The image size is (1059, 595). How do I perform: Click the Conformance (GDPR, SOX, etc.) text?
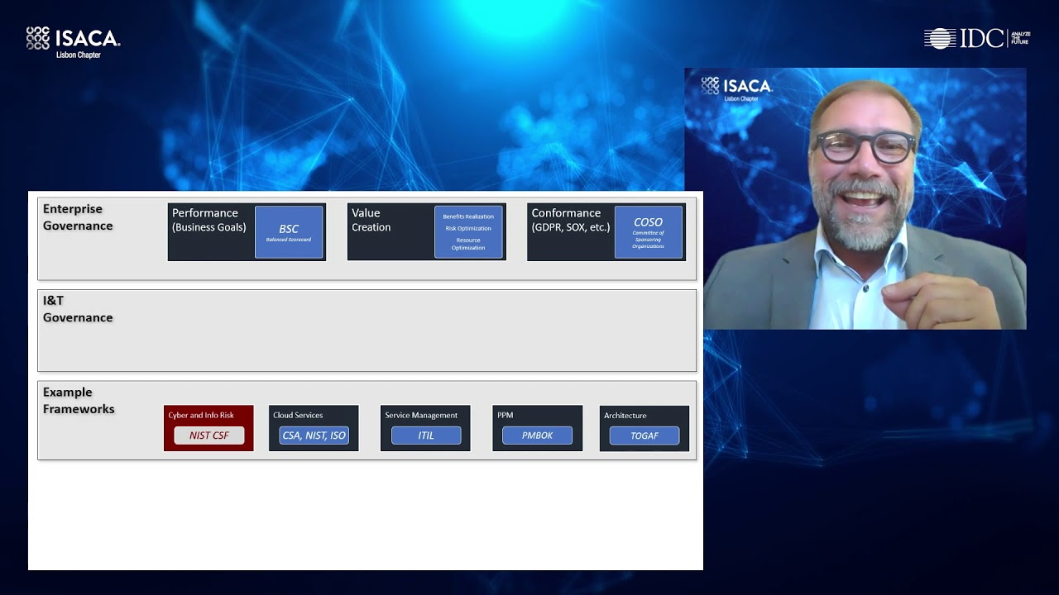571,220
